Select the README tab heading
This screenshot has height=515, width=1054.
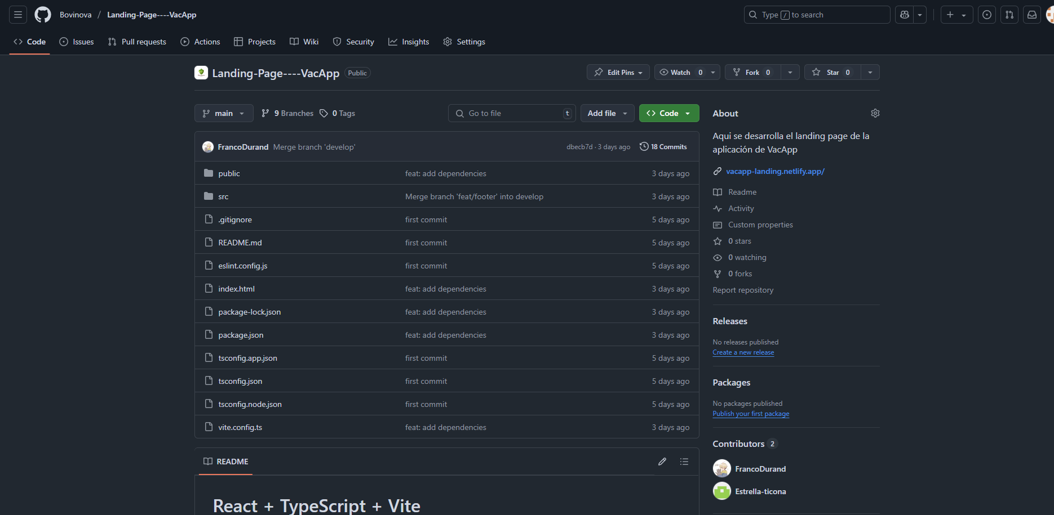tap(226, 462)
